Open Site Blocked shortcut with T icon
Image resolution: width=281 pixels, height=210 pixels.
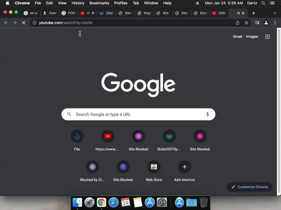[x=123, y=171]
